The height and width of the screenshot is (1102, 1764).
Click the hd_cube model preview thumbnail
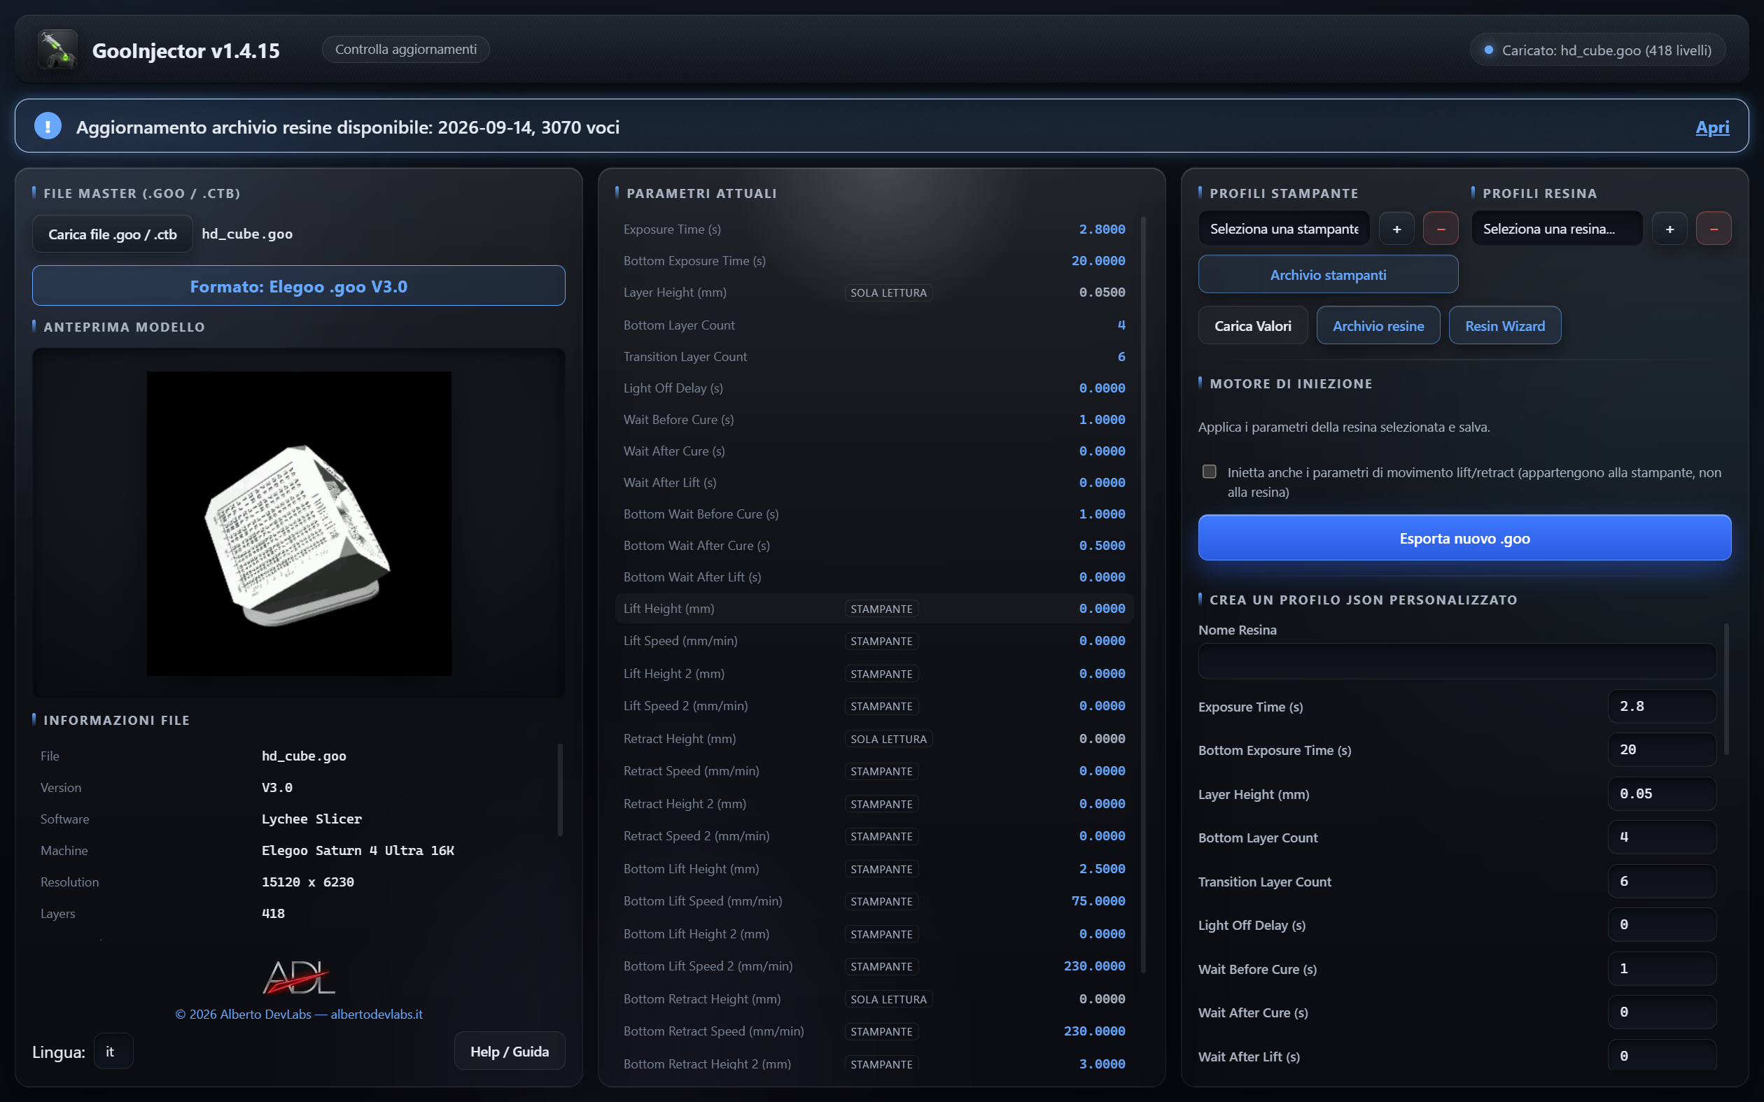[x=299, y=523]
